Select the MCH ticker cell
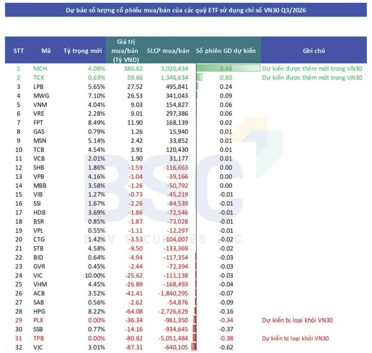372x353 pixels. (40, 68)
